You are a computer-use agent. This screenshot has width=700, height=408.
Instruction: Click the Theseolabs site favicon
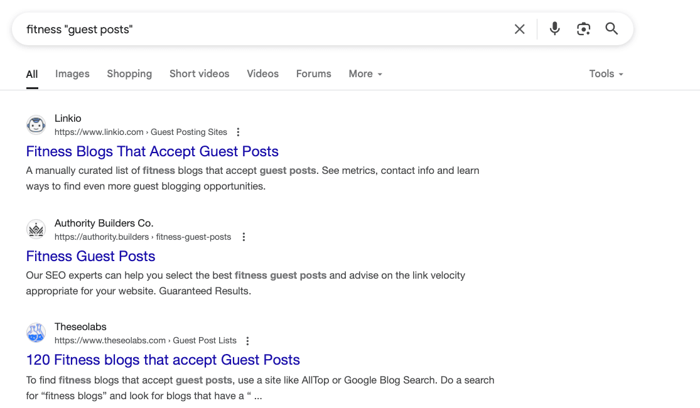pos(36,333)
